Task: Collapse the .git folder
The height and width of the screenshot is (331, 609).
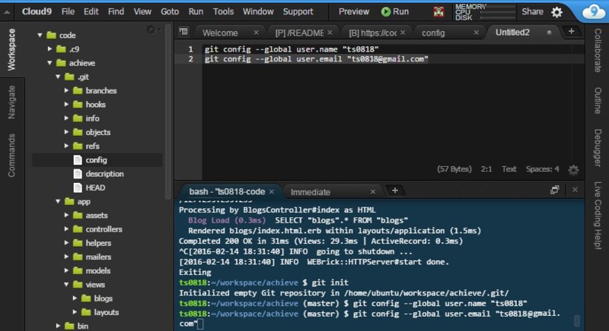Action: tap(58, 77)
